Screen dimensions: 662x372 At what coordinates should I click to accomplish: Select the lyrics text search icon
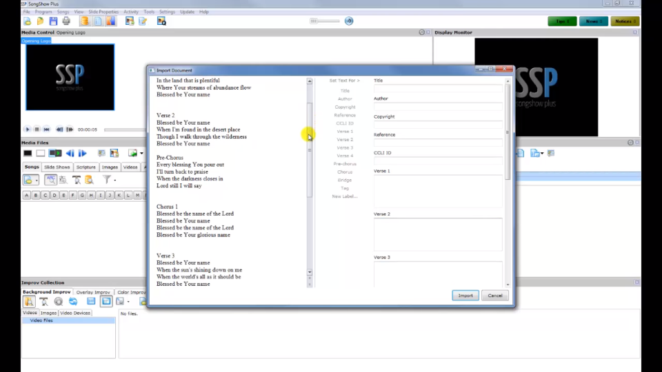tap(63, 180)
